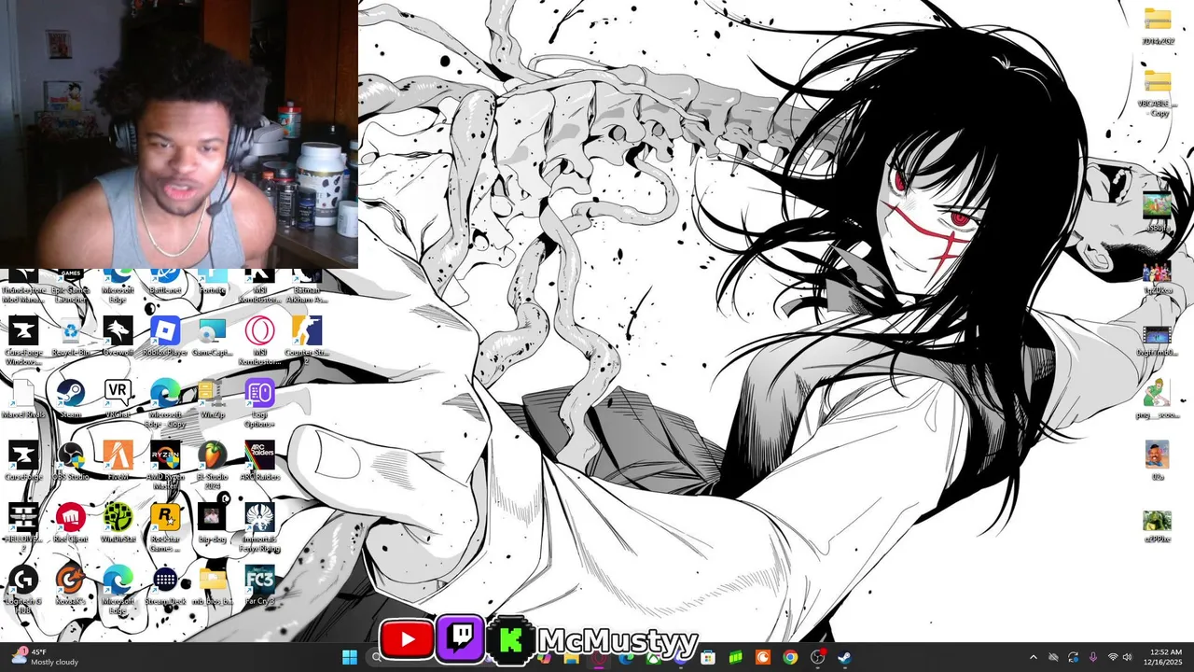Switch to OBS Studio on the taskbar
Image resolution: width=1194 pixels, height=672 pixels.
click(818, 657)
